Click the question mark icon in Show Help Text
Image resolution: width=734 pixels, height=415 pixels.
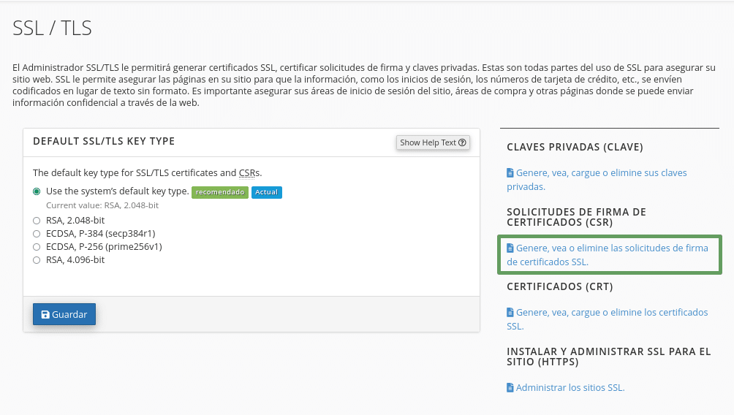(462, 142)
